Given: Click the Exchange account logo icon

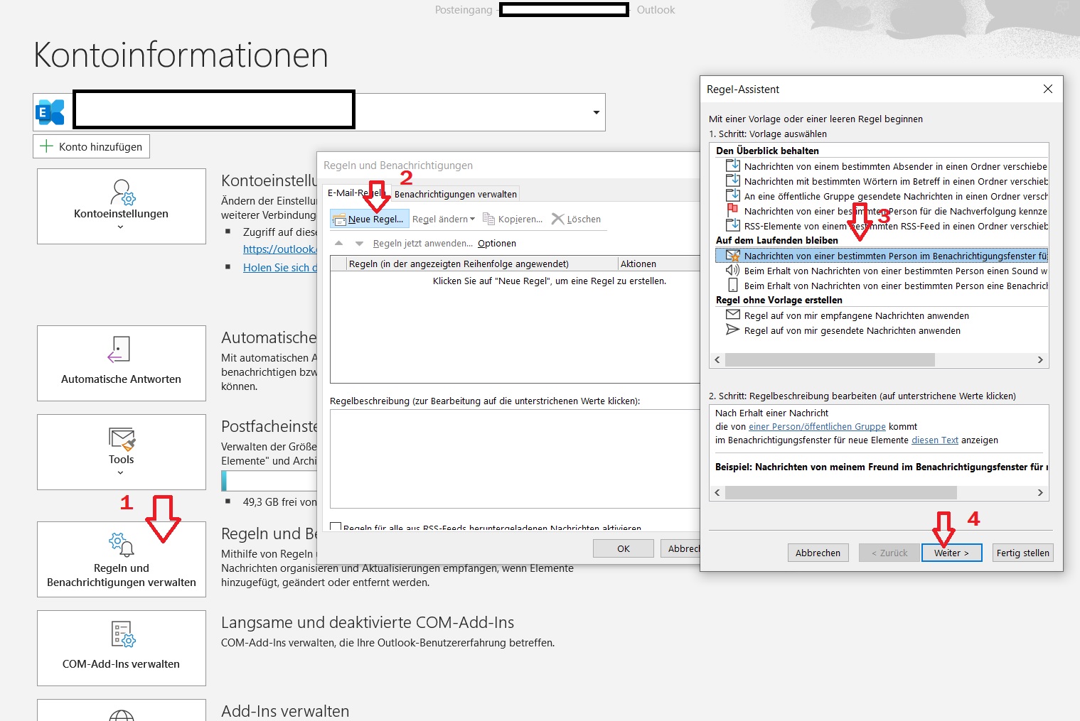Looking at the screenshot, I should [50, 112].
